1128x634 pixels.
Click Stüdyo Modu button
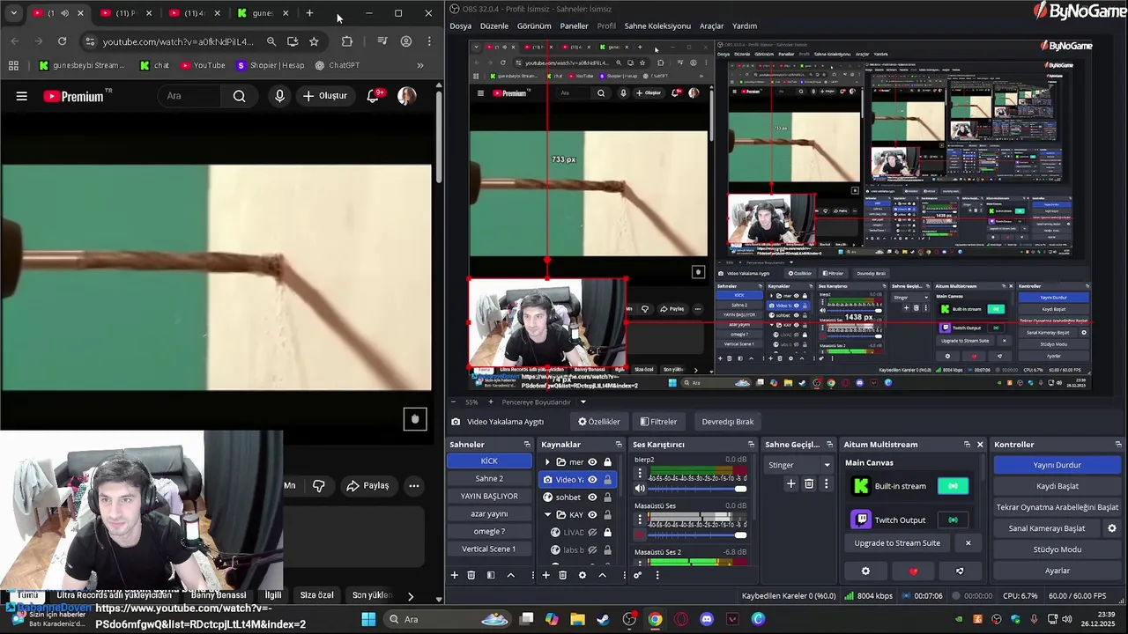(1057, 549)
